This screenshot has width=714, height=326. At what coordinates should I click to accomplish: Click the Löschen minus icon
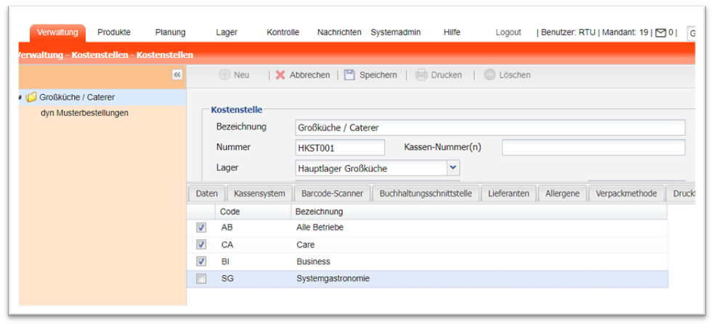[490, 75]
